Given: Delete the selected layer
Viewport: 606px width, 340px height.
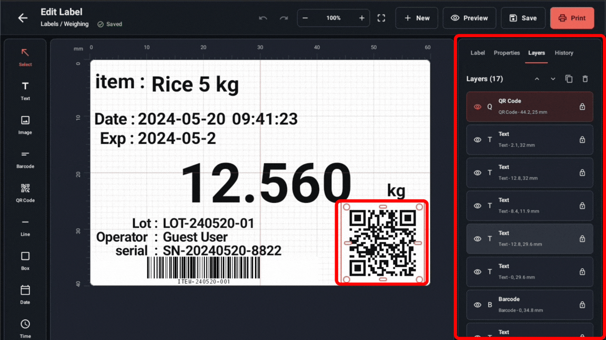Looking at the screenshot, I should pyautogui.click(x=585, y=79).
